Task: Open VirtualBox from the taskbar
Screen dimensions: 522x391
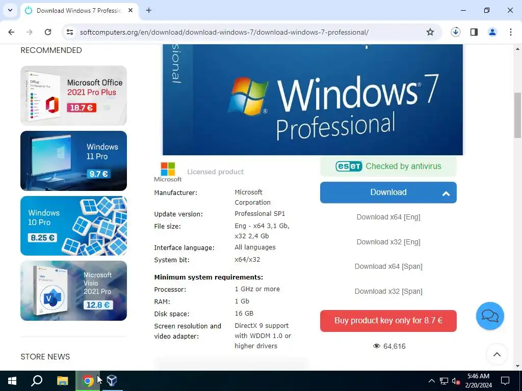Action: point(112,381)
